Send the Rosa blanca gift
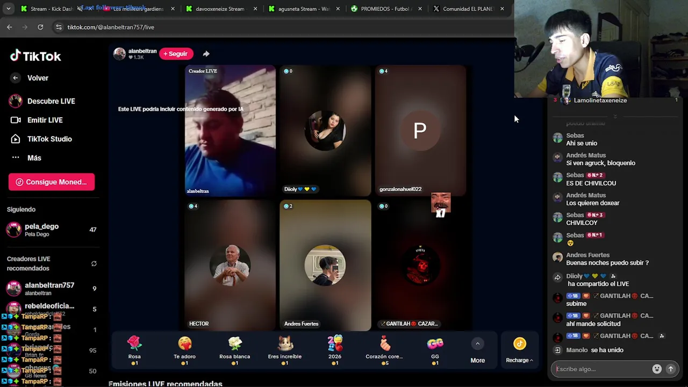Image resolution: width=688 pixels, height=387 pixels. [x=234, y=350]
